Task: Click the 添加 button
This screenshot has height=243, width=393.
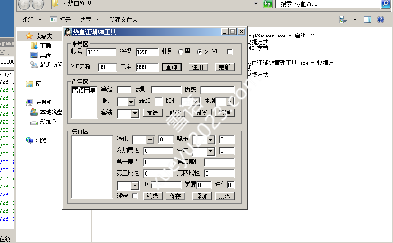Action: click(x=202, y=196)
